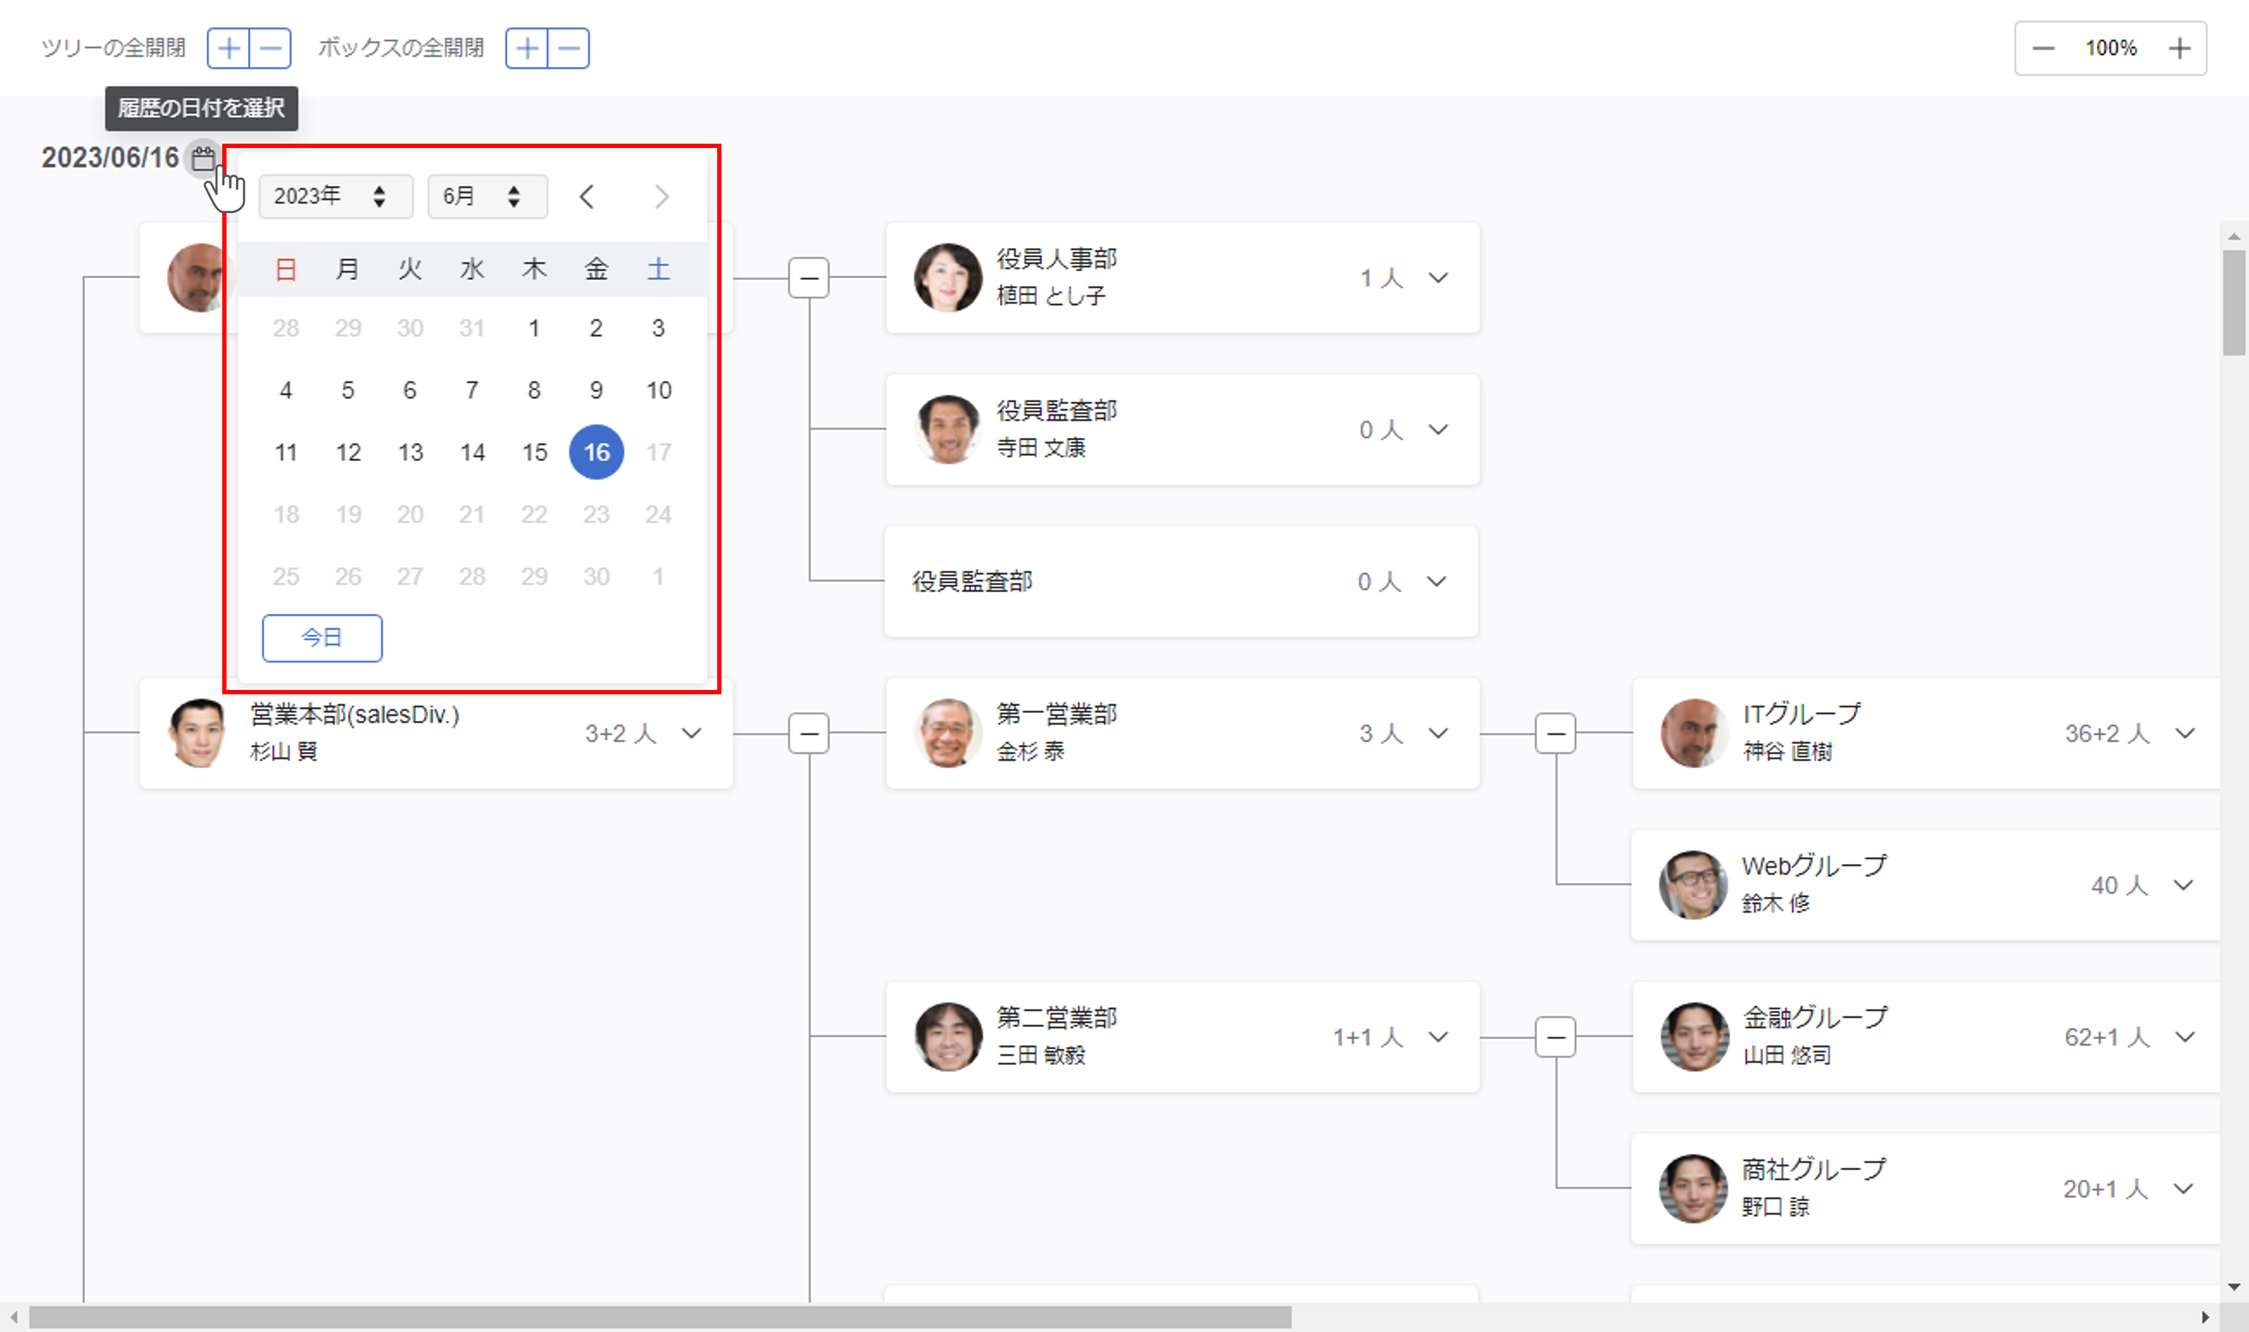Expand the 金融グループ box chevron
This screenshot has height=1332, width=2249.
pos(2186,1038)
